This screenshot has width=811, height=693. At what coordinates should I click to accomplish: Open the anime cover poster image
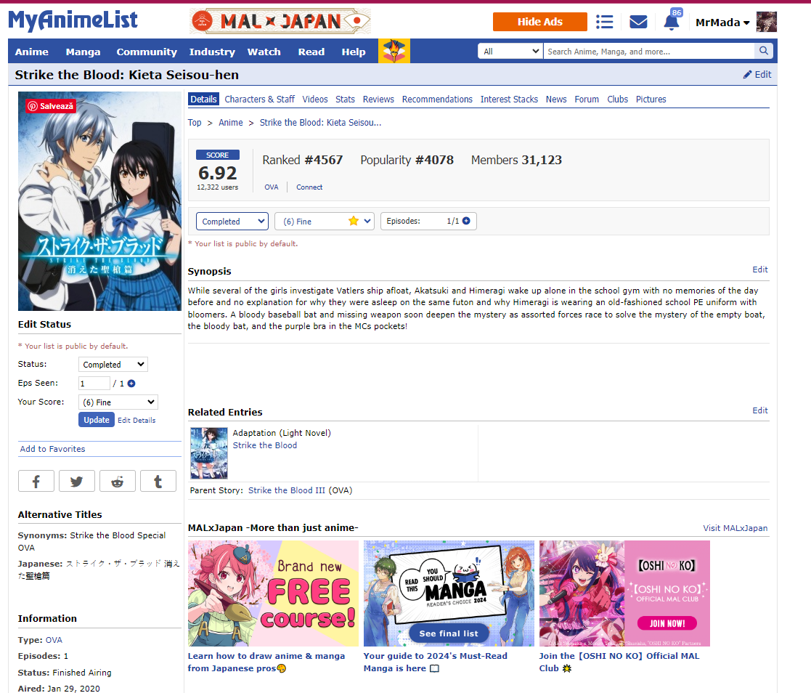coord(99,201)
